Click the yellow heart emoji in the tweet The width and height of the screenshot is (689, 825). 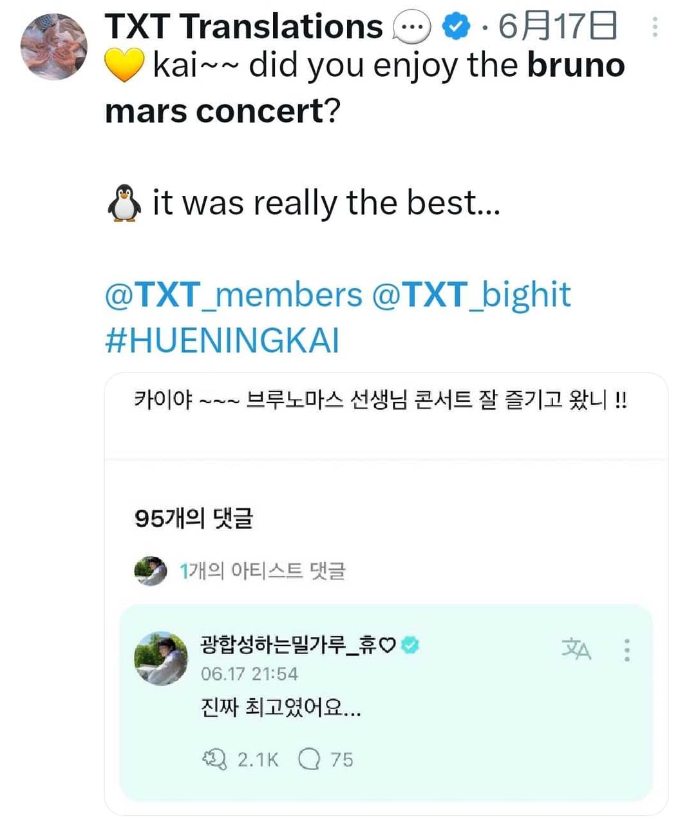coord(123,66)
